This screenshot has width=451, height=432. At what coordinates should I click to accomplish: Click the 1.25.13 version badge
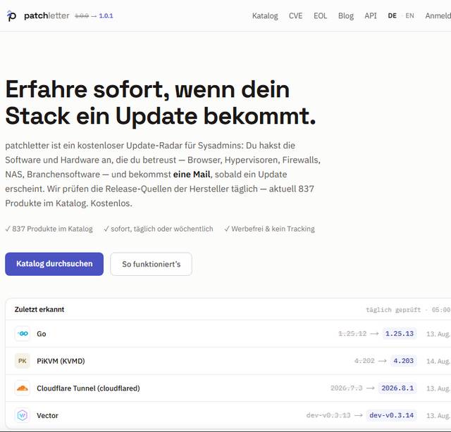point(400,333)
